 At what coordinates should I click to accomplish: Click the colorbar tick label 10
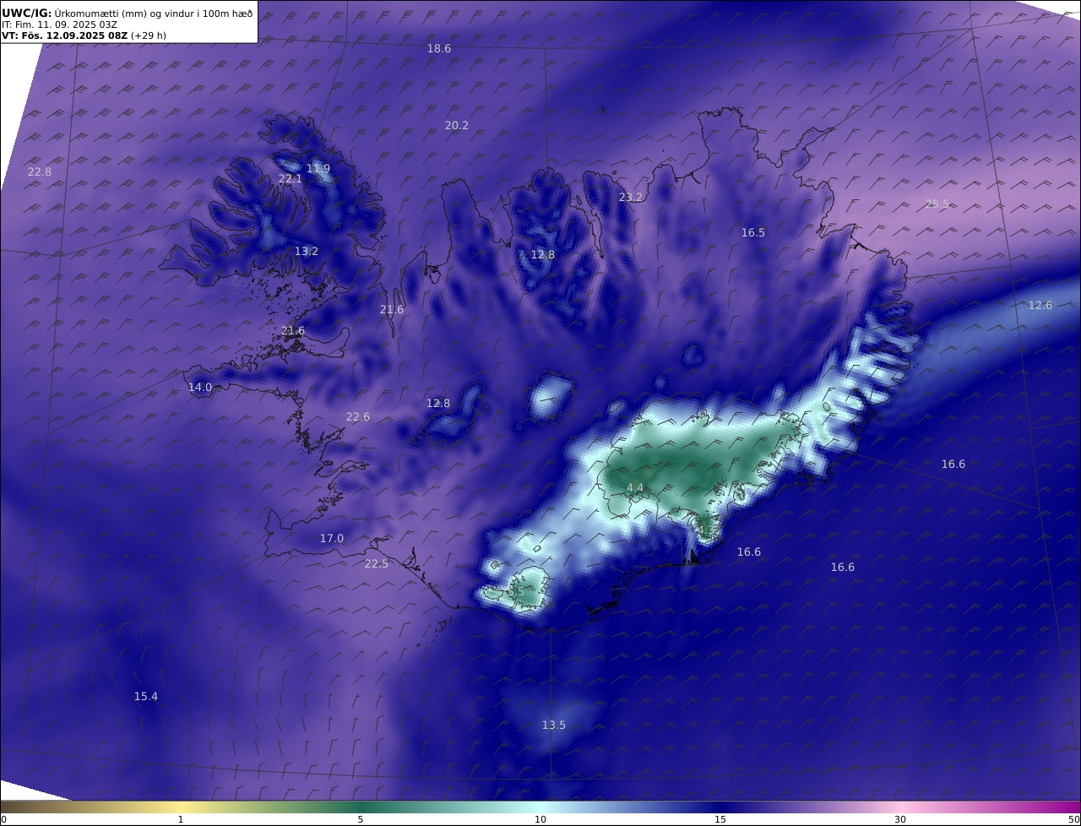pyautogui.click(x=540, y=819)
